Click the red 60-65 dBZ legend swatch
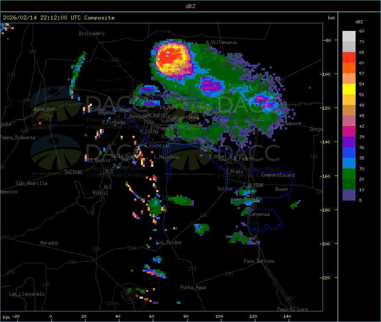 [x=349, y=57]
